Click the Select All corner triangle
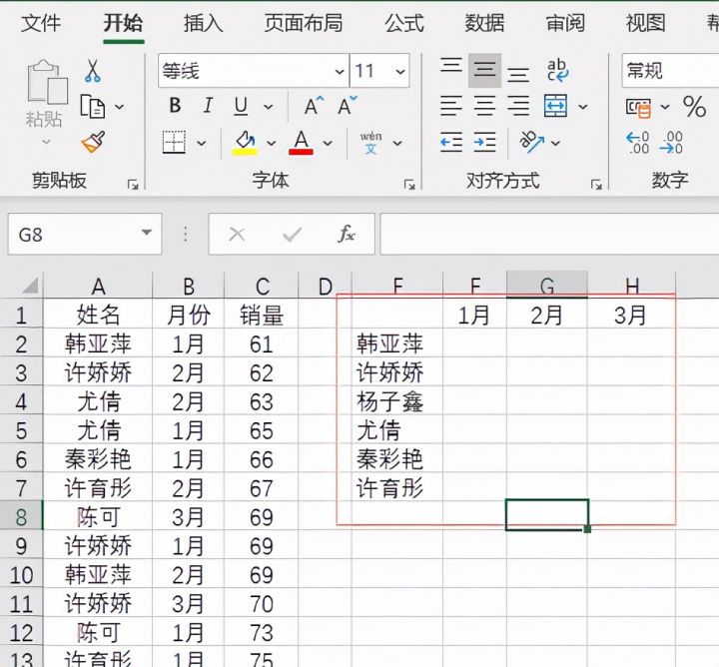 29,286
